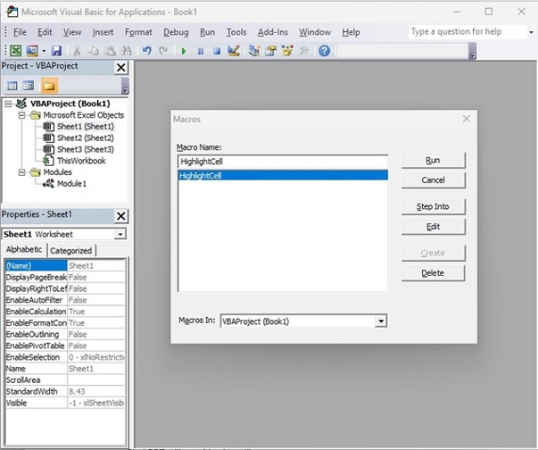The height and width of the screenshot is (450, 538).
Task: Open the Properties Window toolbar icon
Action: (x=270, y=51)
